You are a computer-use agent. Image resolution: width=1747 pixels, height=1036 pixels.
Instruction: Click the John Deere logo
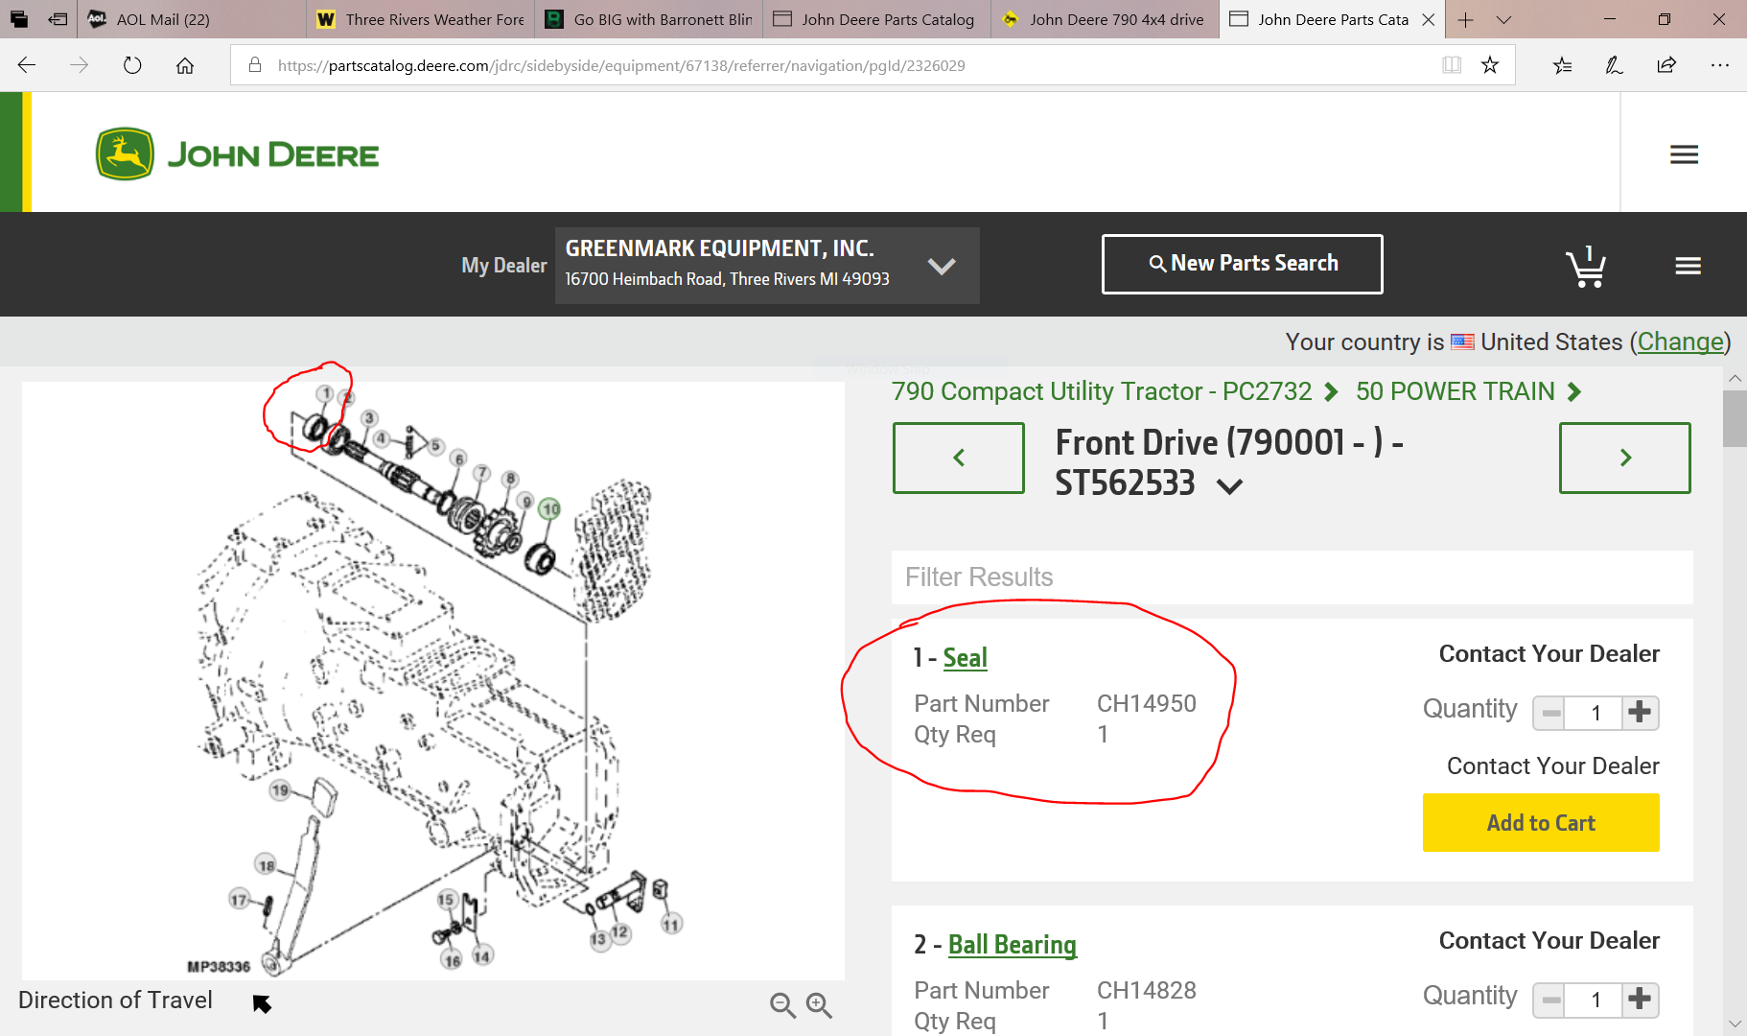coord(237,153)
